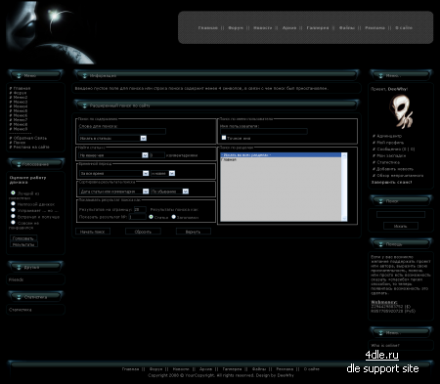Click arrow icon on left Меню panel header
Screen dimensions: 440x384
point(19,75)
